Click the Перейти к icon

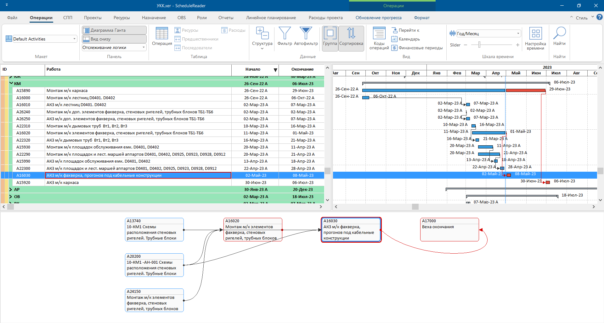(x=394, y=30)
